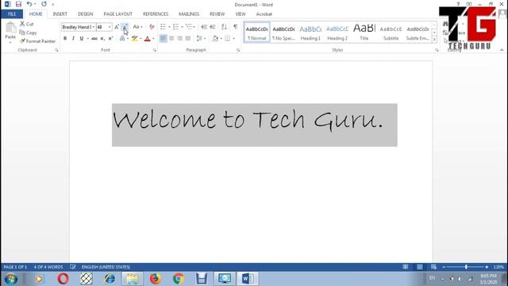The width and height of the screenshot is (508, 286).
Task: Open Font dialog launcher
Action: pyautogui.click(x=155, y=50)
